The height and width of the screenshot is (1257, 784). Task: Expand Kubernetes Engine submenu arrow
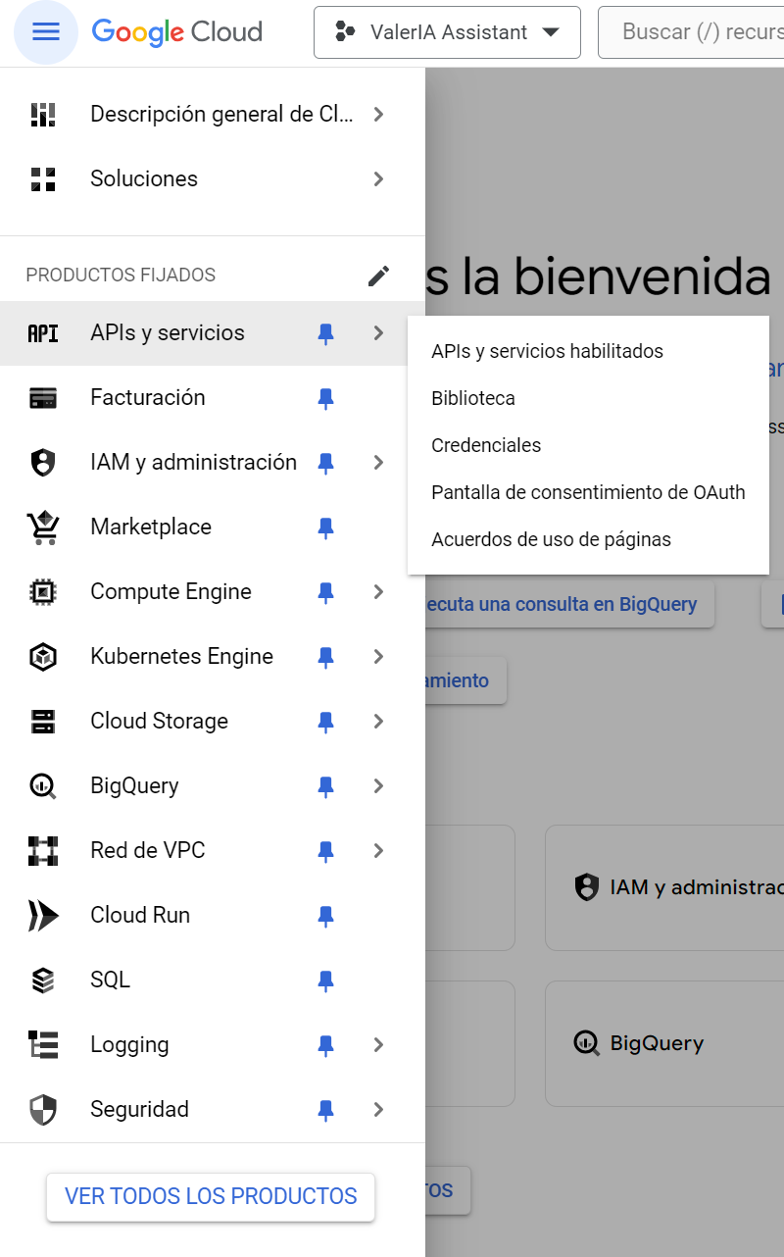coord(379,657)
